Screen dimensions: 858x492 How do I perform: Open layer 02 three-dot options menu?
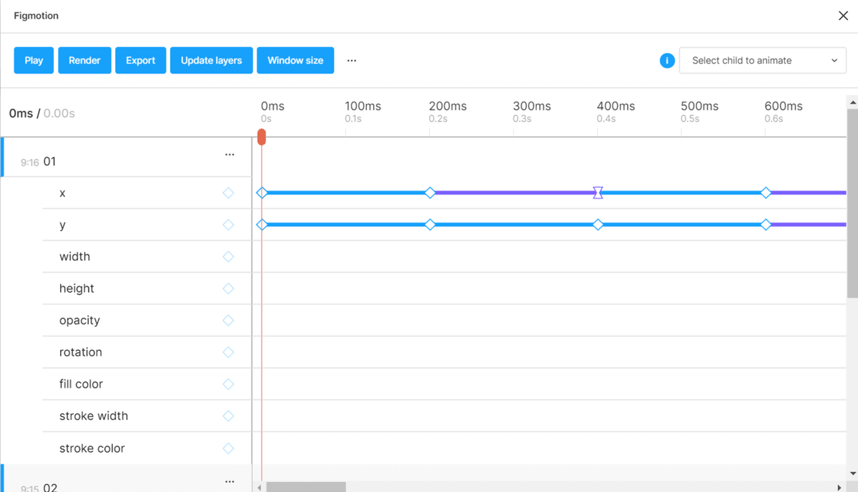[x=230, y=481]
